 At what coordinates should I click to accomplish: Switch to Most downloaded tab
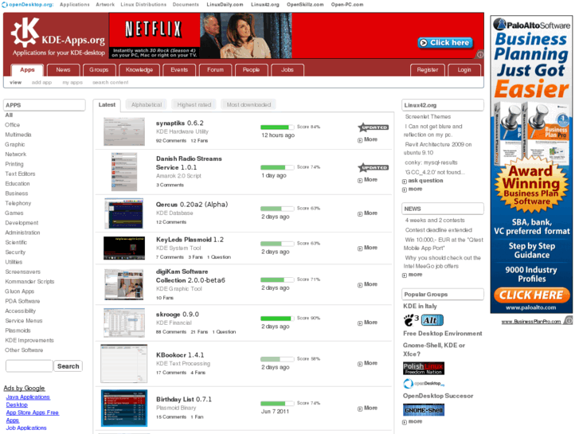[x=248, y=105]
